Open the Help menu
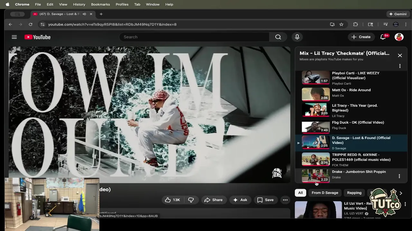This screenshot has height=231, width=412. 169,4
